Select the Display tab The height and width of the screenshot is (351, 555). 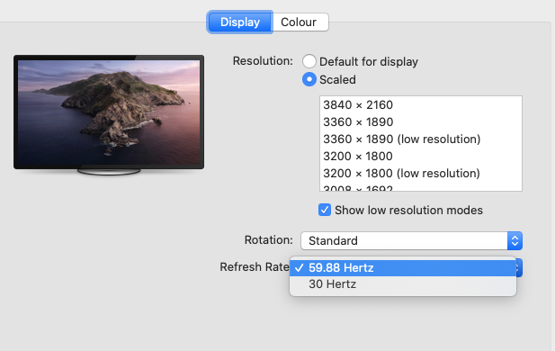240,22
